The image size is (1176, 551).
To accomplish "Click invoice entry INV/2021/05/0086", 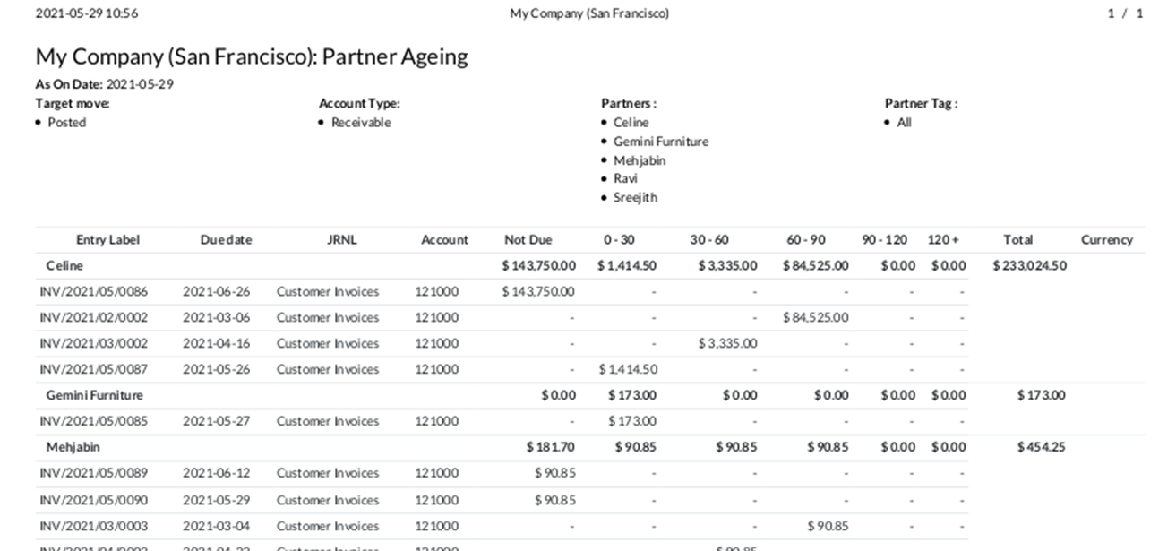I will coord(94,291).
